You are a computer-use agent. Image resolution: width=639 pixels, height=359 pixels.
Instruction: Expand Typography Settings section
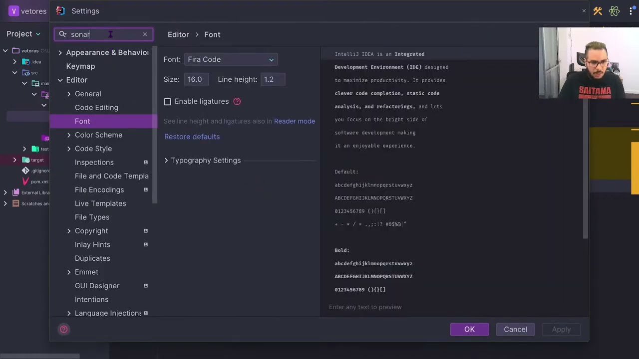166,161
